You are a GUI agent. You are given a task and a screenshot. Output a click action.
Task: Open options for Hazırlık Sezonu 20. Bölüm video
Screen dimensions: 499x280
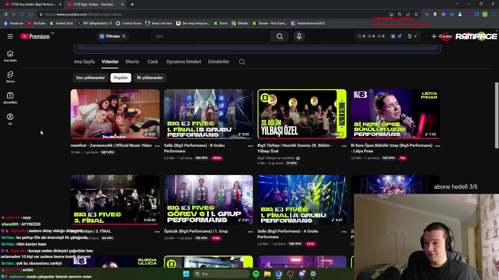(x=344, y=146)
